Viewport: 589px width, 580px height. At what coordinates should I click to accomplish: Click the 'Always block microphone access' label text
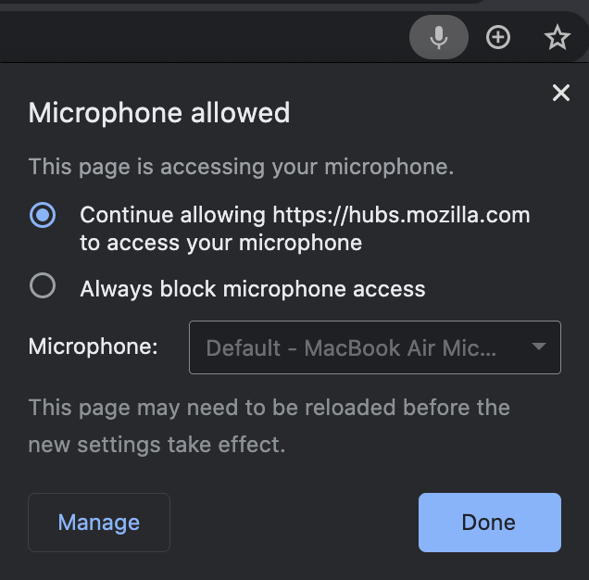pyautogui.click(x=253, y=289)
